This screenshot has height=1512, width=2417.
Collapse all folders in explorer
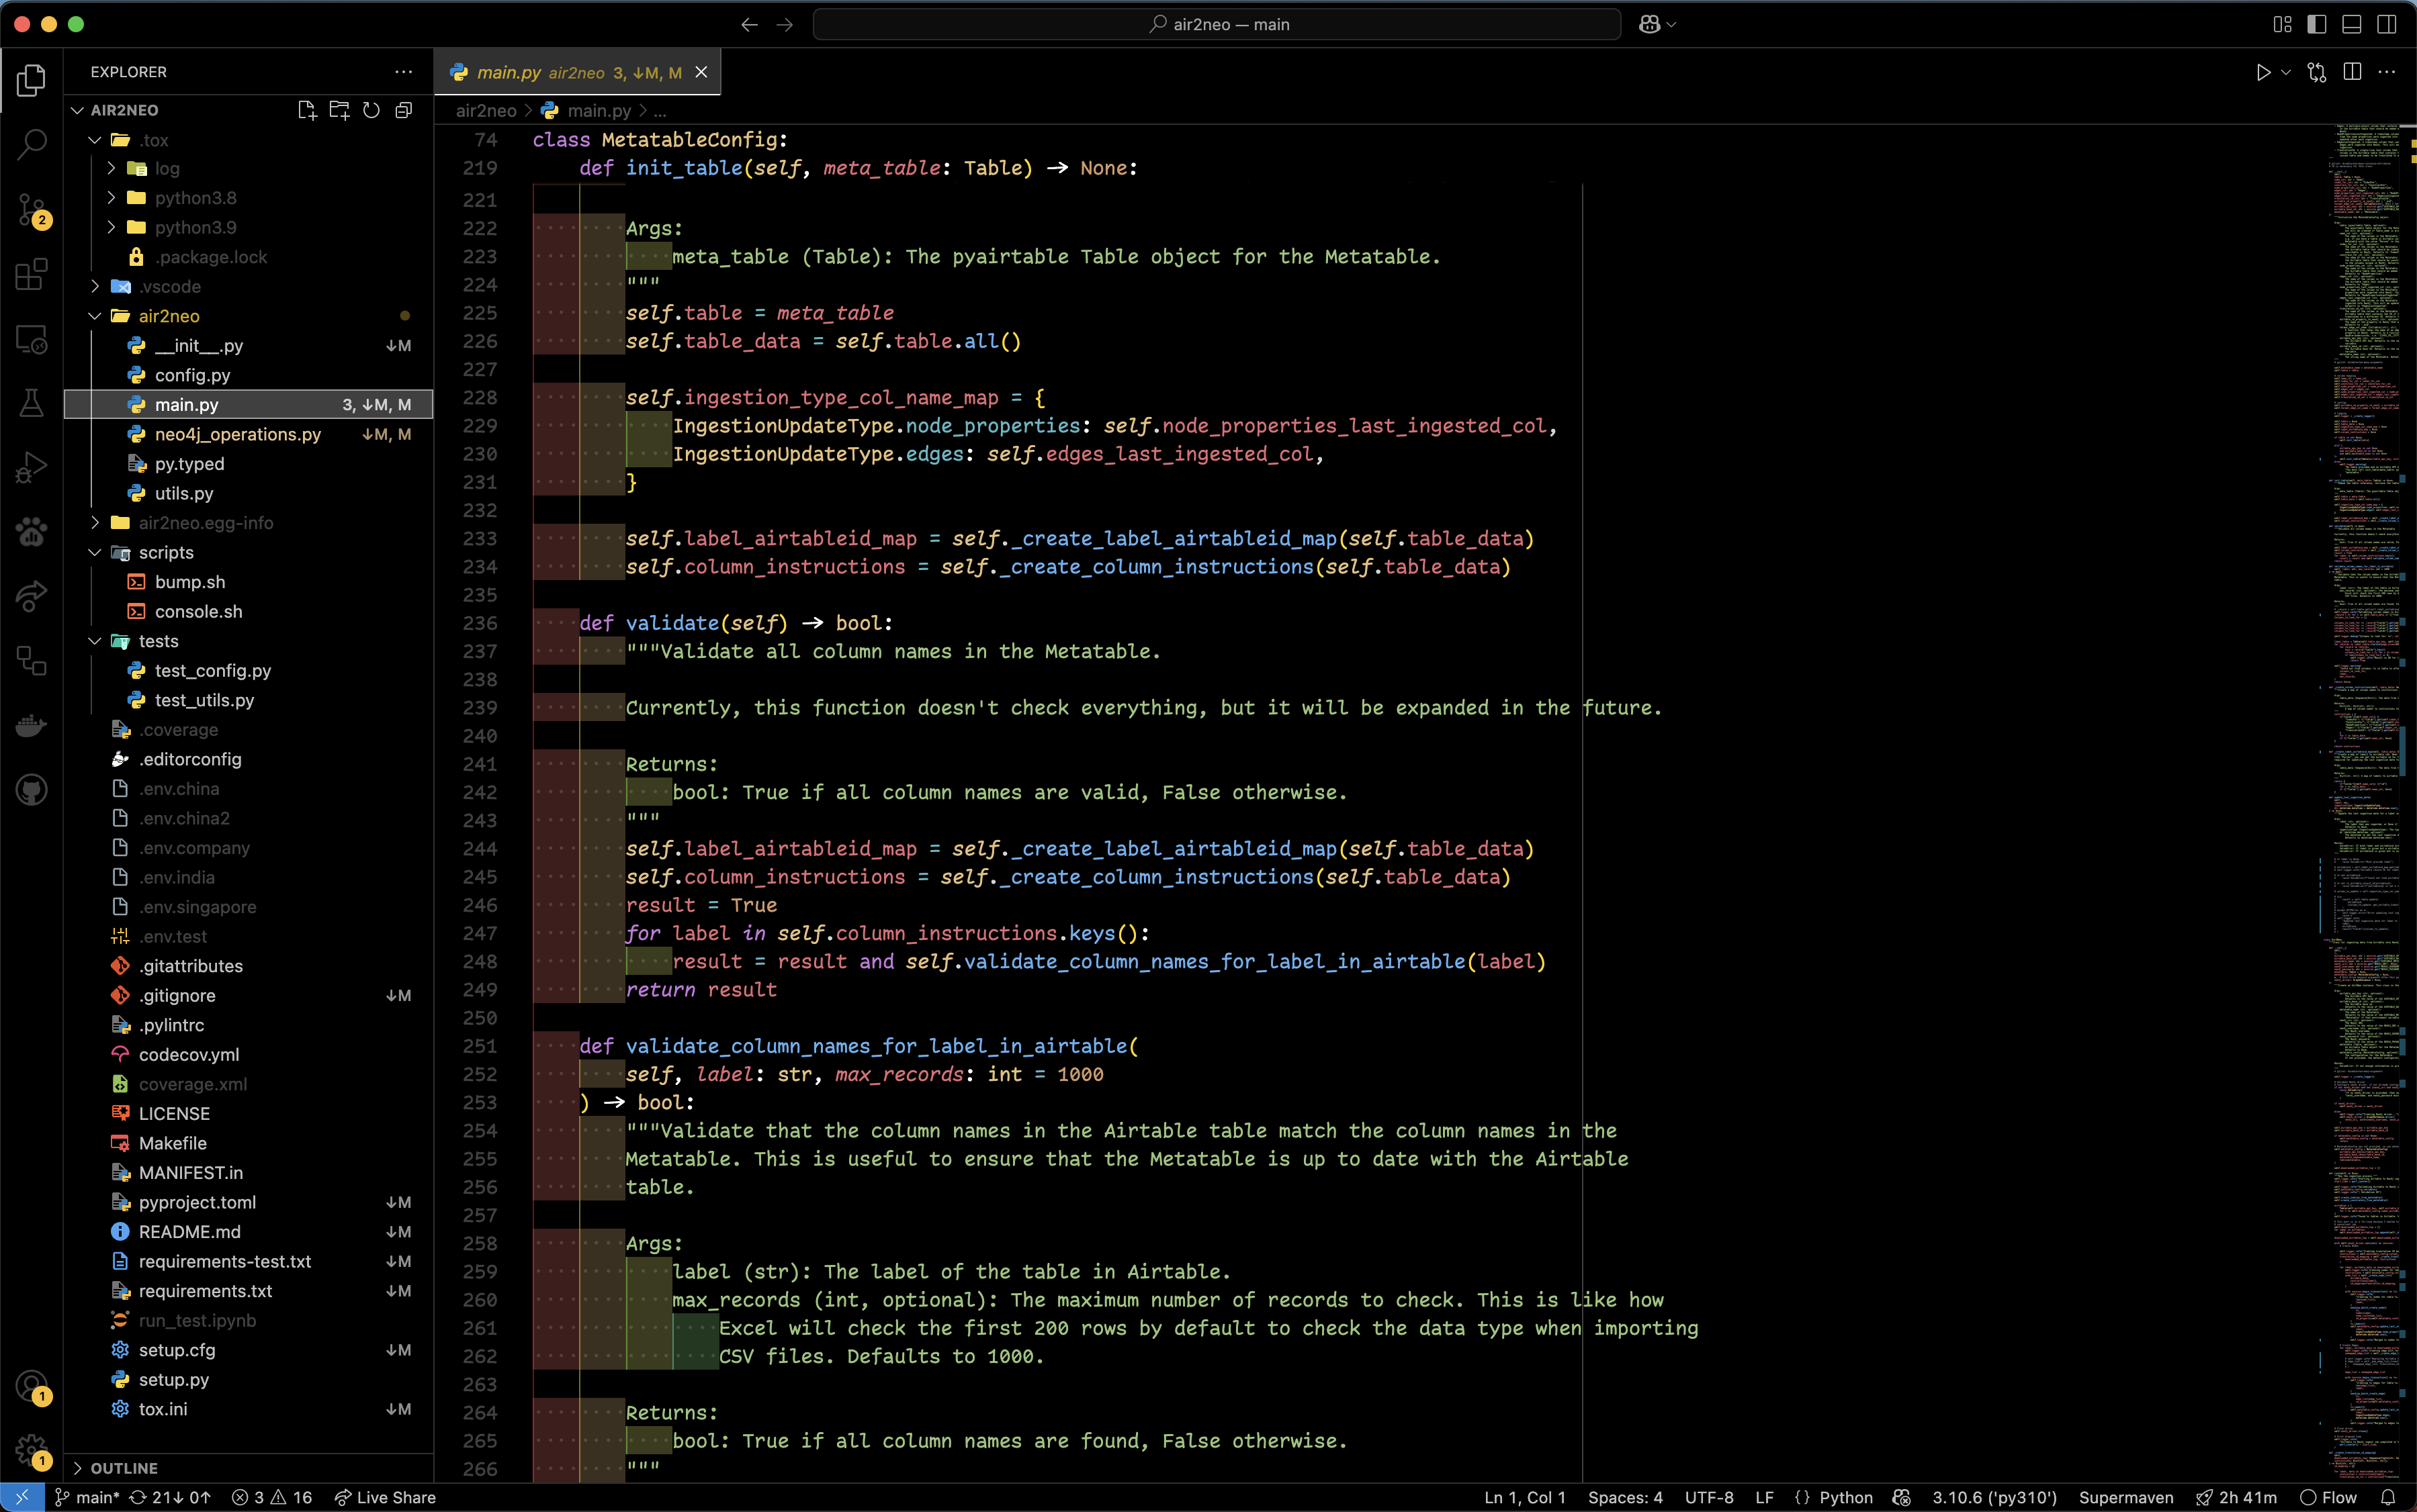[x=403, y=110]
